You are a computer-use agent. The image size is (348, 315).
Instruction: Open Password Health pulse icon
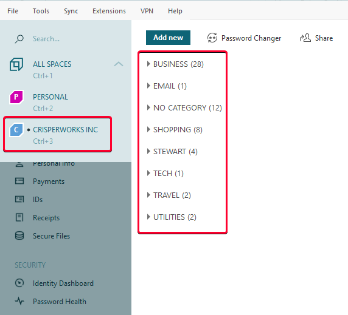click(19, 301)
